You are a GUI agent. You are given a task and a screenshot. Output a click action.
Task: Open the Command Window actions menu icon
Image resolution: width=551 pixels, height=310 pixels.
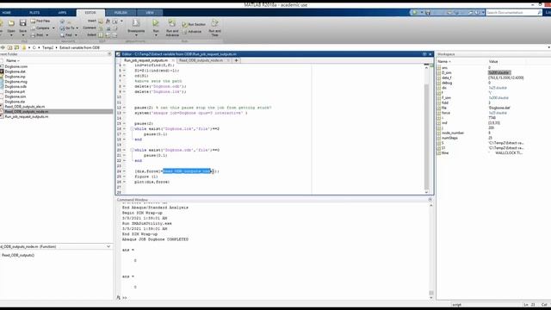430,199
